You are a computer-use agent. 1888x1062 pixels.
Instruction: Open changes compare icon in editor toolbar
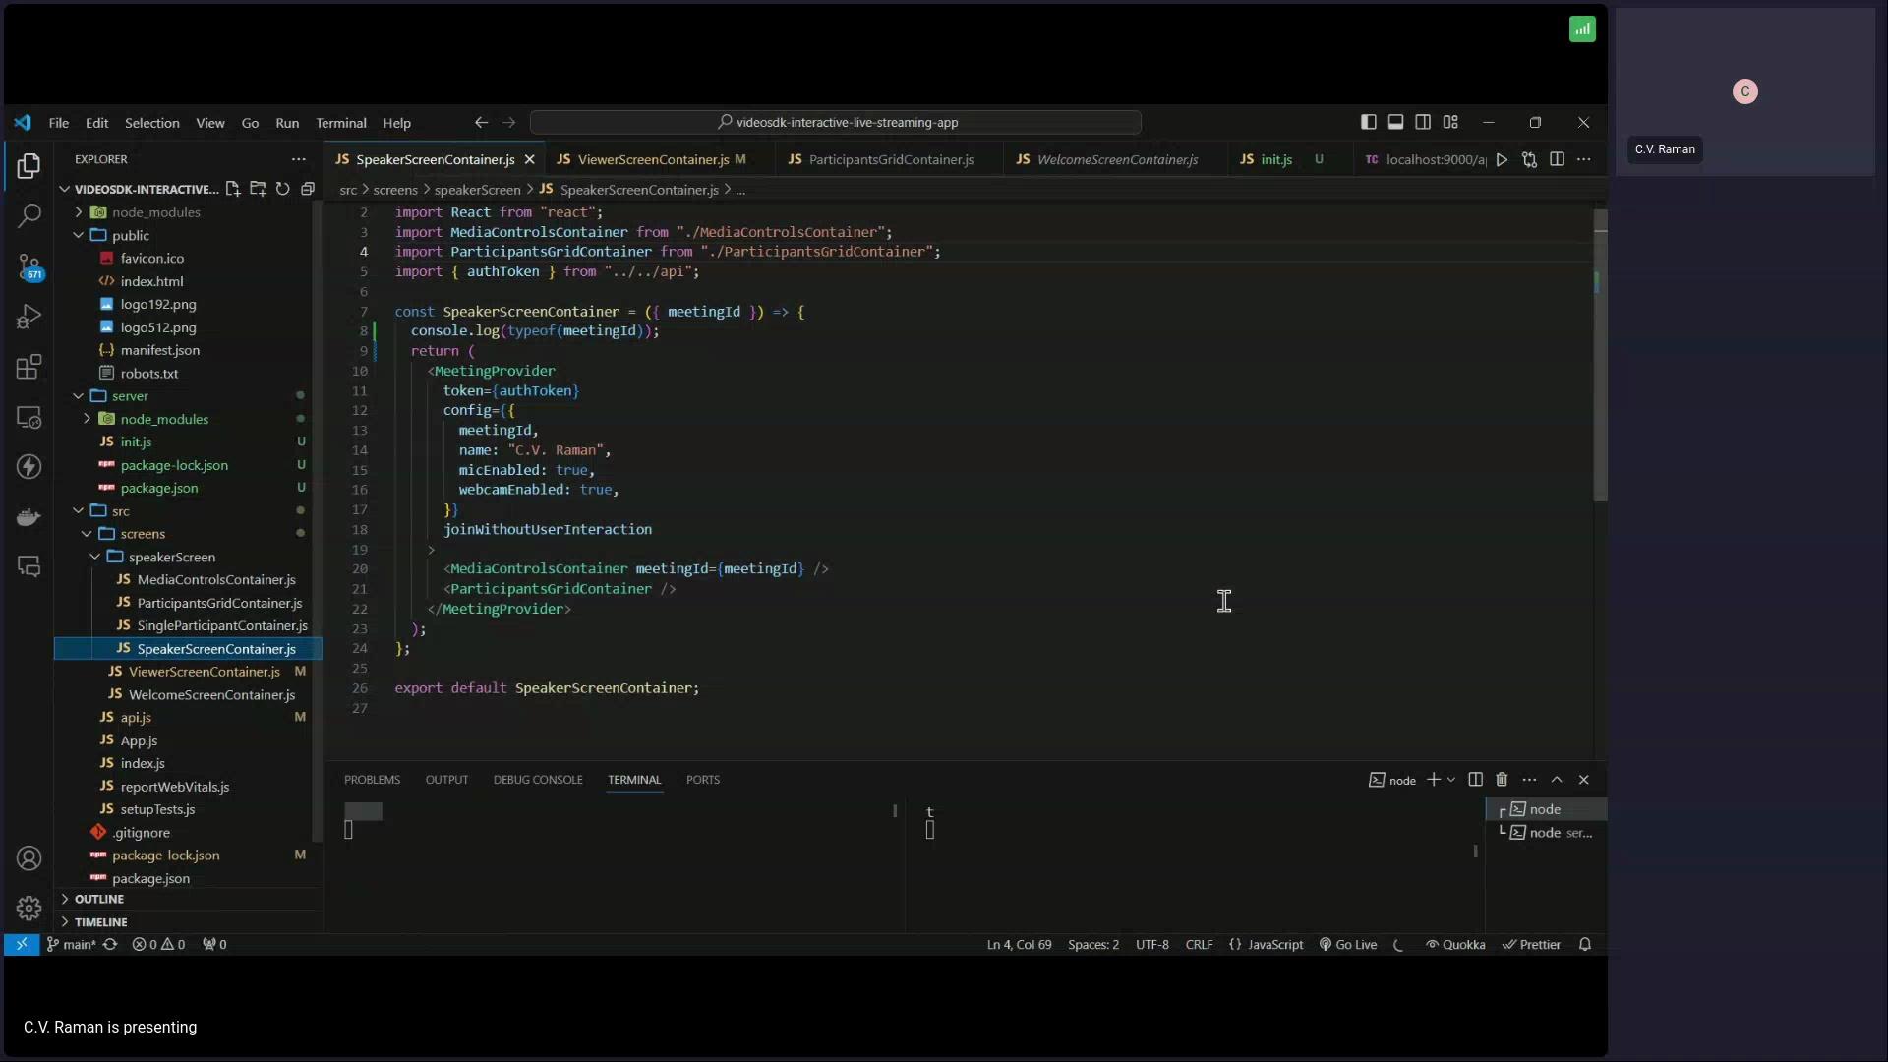point(1529,159)
